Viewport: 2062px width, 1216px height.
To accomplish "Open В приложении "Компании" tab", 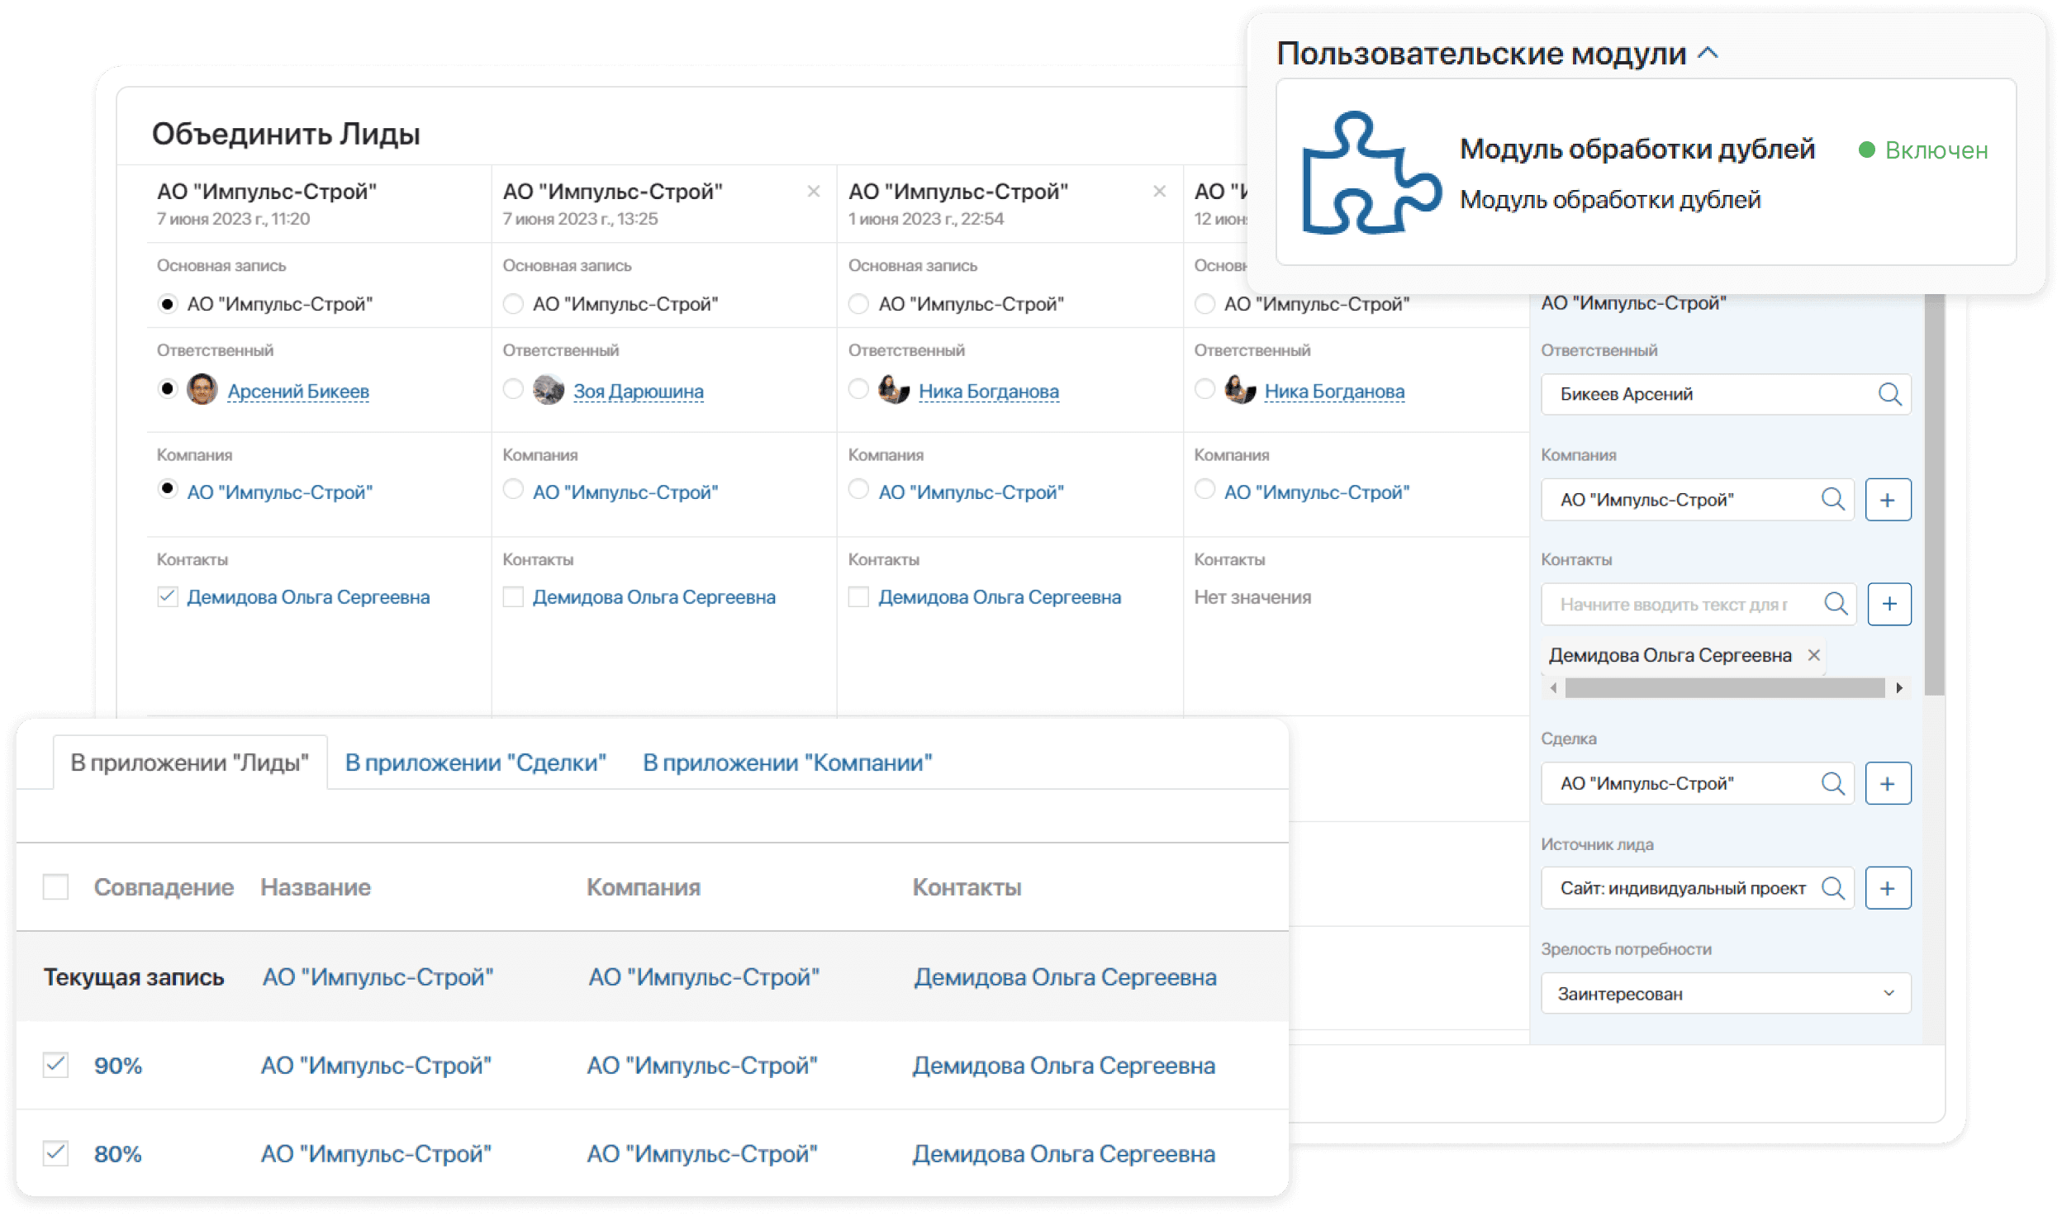I will click(786, 762).
